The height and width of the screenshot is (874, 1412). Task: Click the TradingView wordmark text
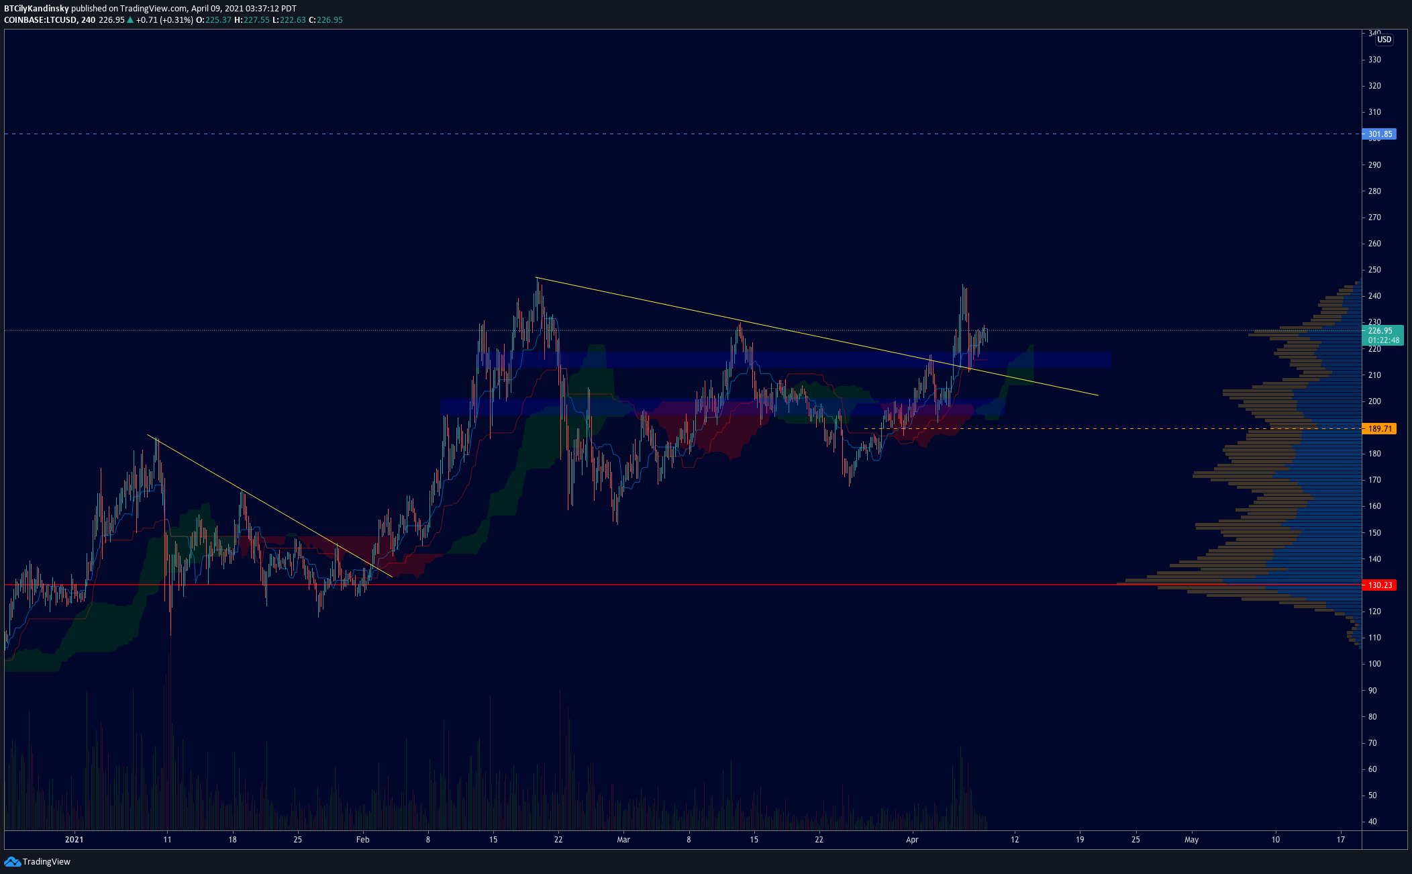(46, 861)
